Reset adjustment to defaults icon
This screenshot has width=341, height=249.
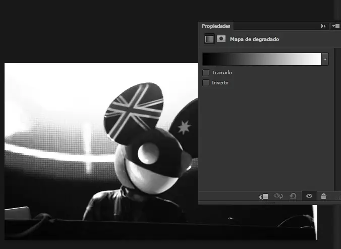coord(293,196)
